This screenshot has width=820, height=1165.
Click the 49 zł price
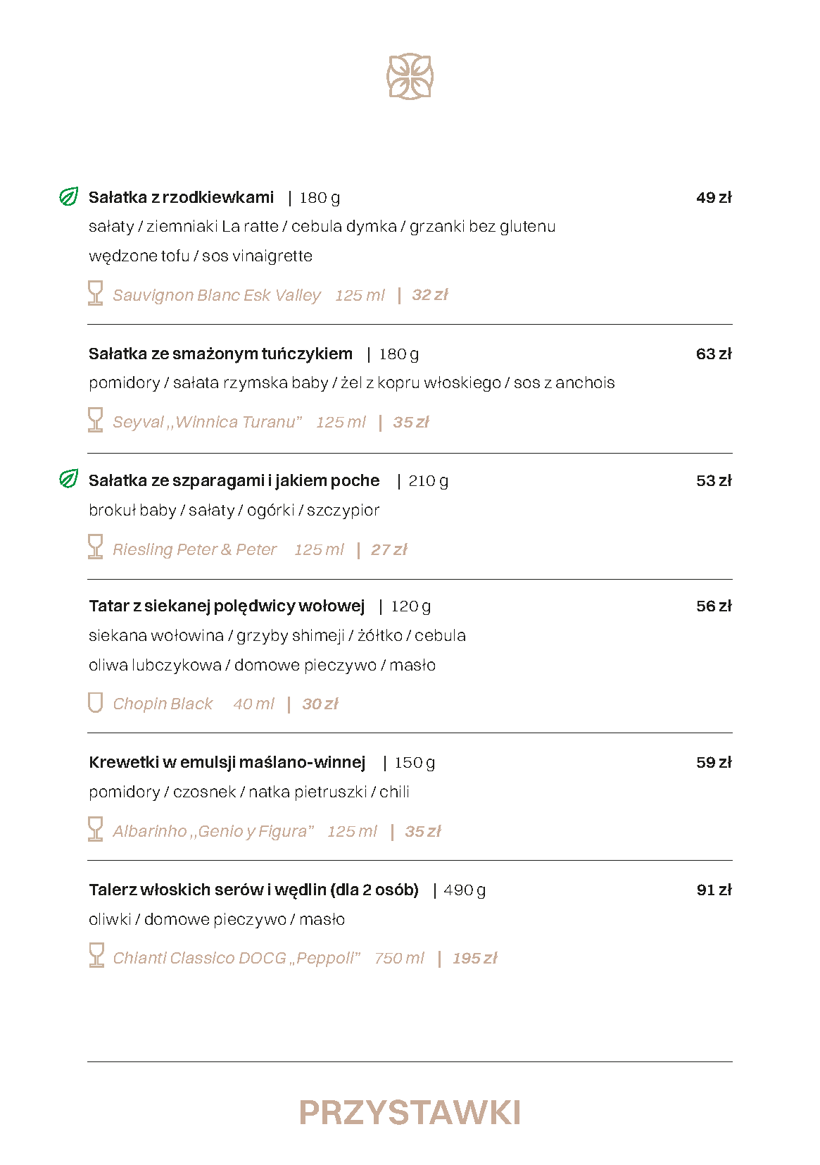pyautogui.click(x=714, y=198)
